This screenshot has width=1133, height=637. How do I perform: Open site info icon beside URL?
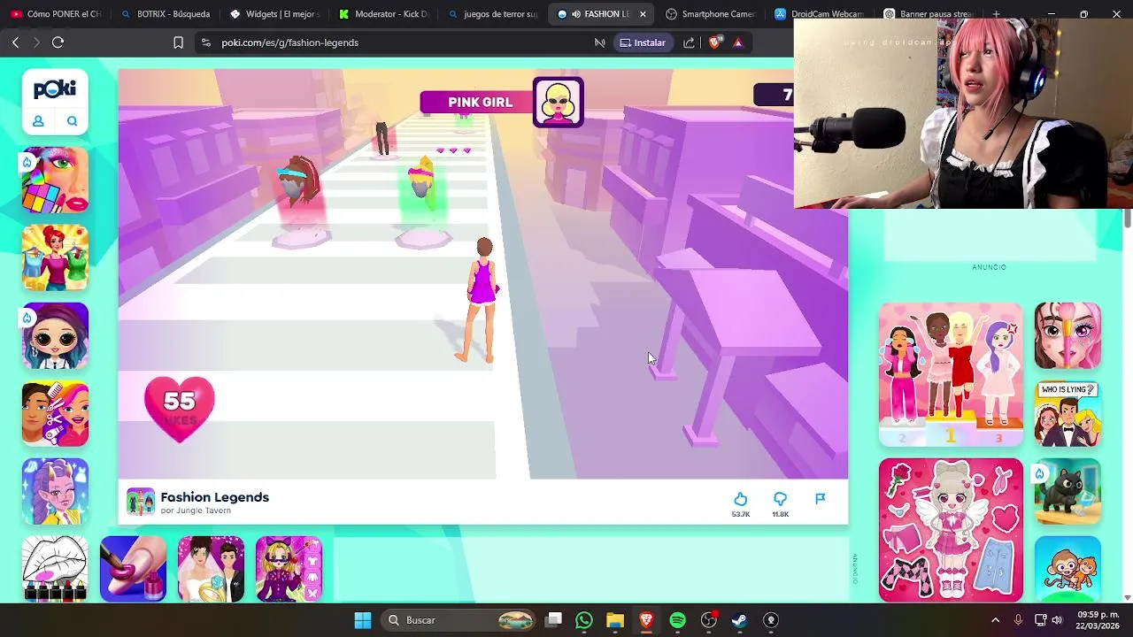(x=205, y=42)
